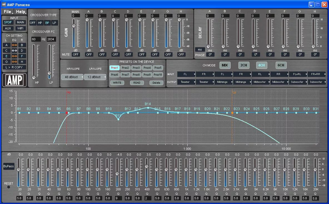329x204 pixels.
Task: Open the Subwoofer output channel dropdown
Action: pyautogui.click(x=298, y=82)
